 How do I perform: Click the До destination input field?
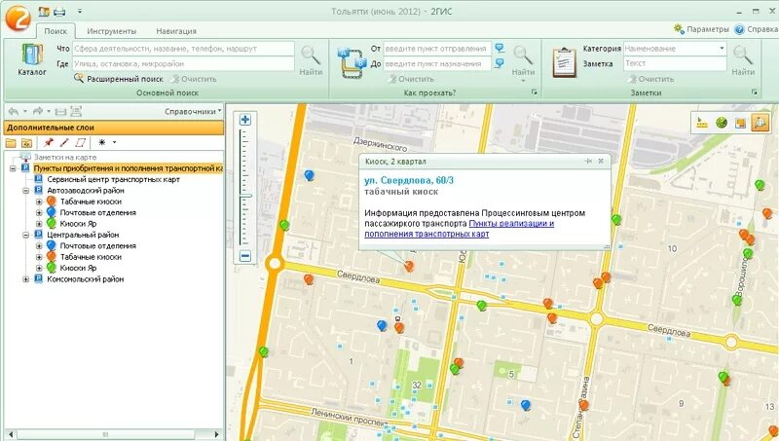point(437,63)
